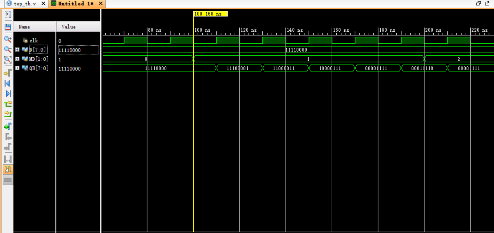The height and width of the screenshot is (233, 494).
Task: Click the D[7:0] value 11110000 field
Action: click(x=78, y=50)
